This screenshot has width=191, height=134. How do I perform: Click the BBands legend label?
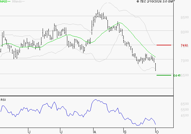point(17,2)
